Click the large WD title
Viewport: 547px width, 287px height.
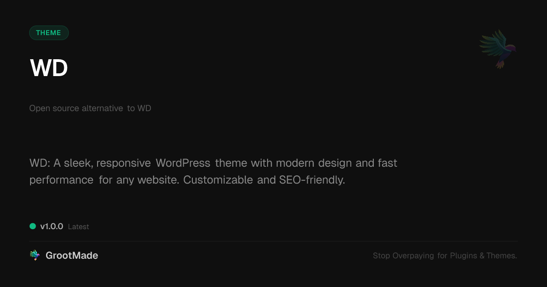(49, 68)
